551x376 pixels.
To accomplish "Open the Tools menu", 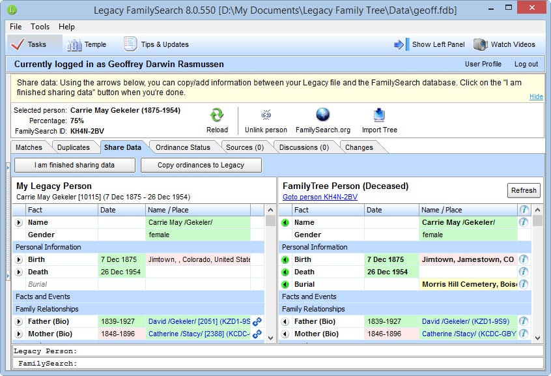I will pos(40,27).
